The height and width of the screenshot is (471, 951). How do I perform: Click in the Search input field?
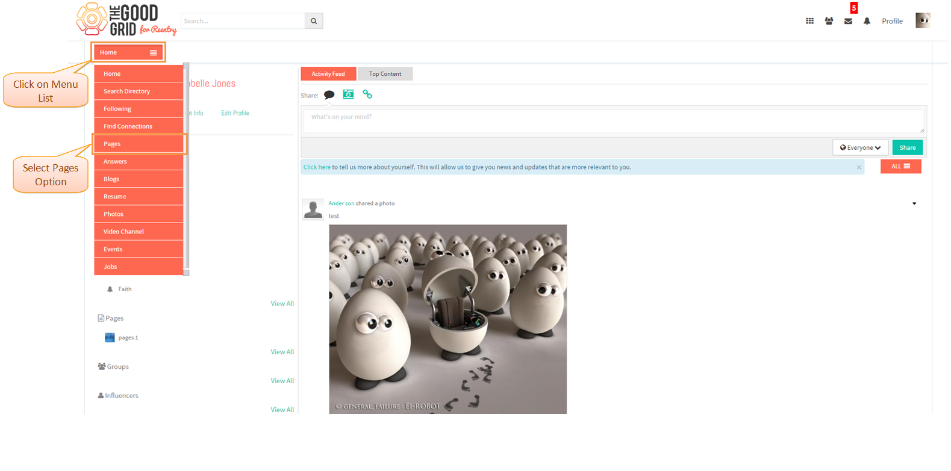(x=243, y=21)
